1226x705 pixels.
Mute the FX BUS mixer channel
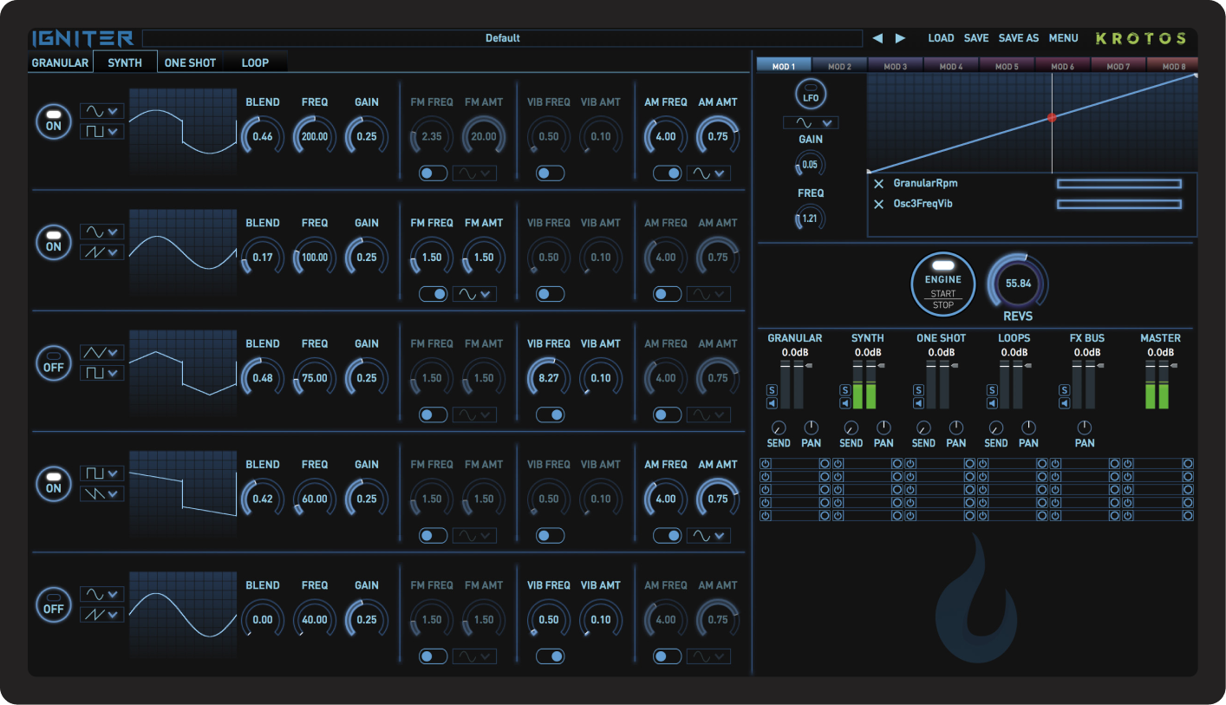pos(1064,403)
